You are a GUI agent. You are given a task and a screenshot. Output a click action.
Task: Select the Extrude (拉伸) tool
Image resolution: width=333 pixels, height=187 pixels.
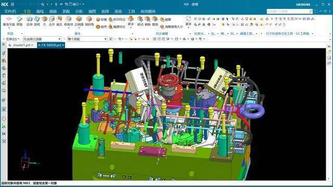pos(29,21)
